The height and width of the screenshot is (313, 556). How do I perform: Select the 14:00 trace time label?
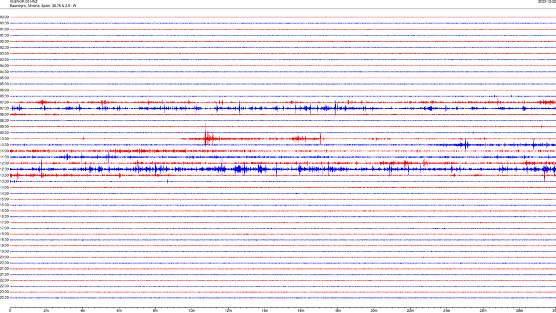(4, 187)
